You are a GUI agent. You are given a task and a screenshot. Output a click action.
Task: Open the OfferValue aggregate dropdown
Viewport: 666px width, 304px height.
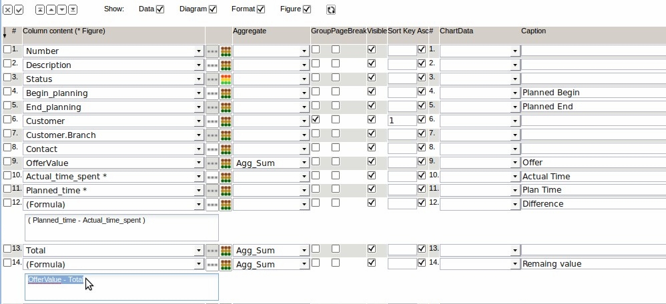(x=304, y=163)
